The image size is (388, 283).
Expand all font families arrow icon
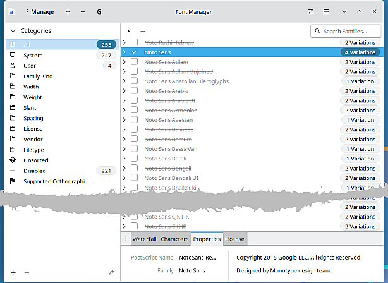[129, 31]
